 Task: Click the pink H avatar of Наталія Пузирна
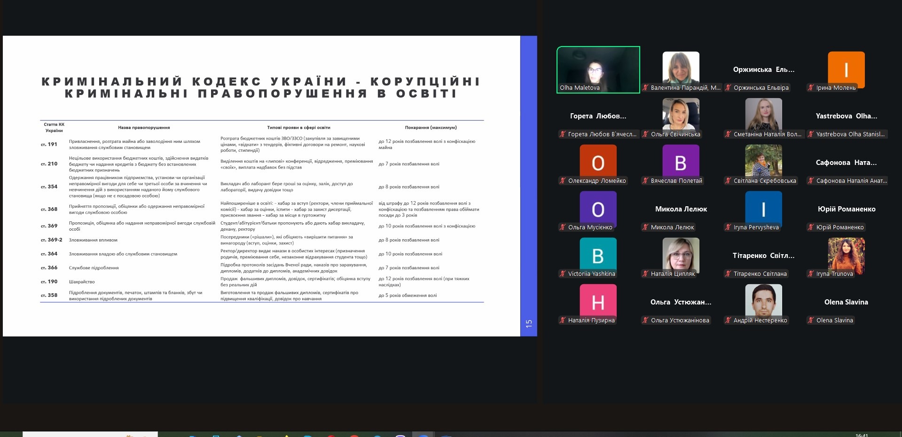tap(598, 301)
